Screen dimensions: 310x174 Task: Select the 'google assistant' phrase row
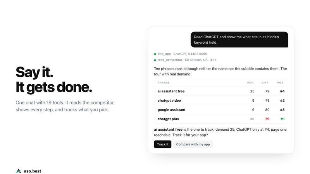221,110
